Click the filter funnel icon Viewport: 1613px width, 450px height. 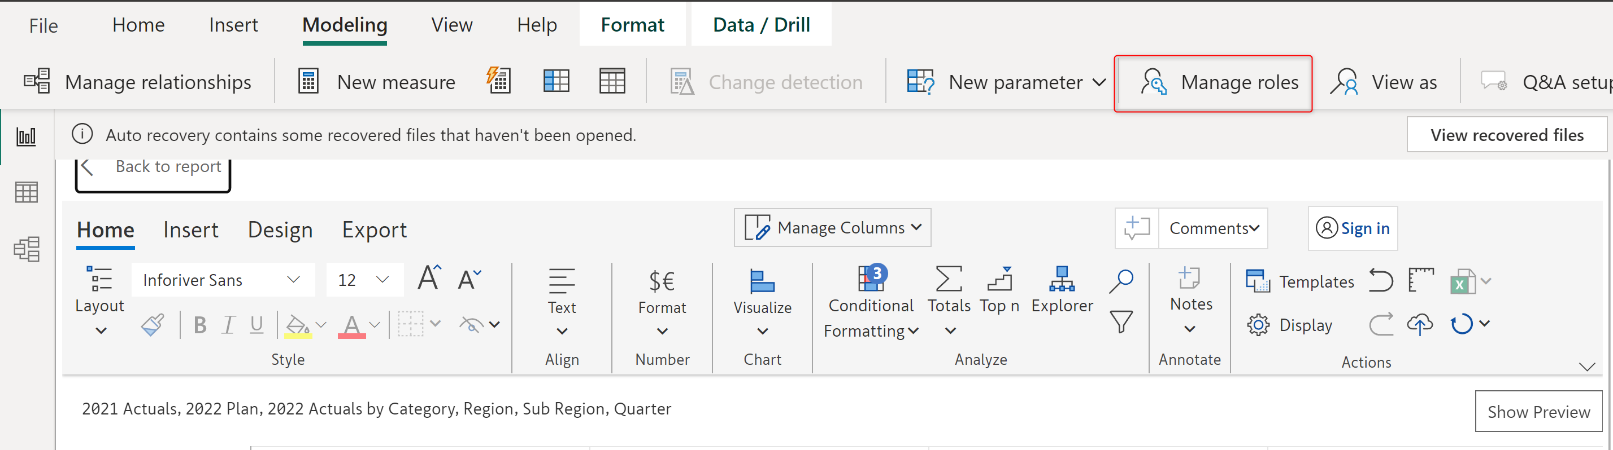(1121, 322)
